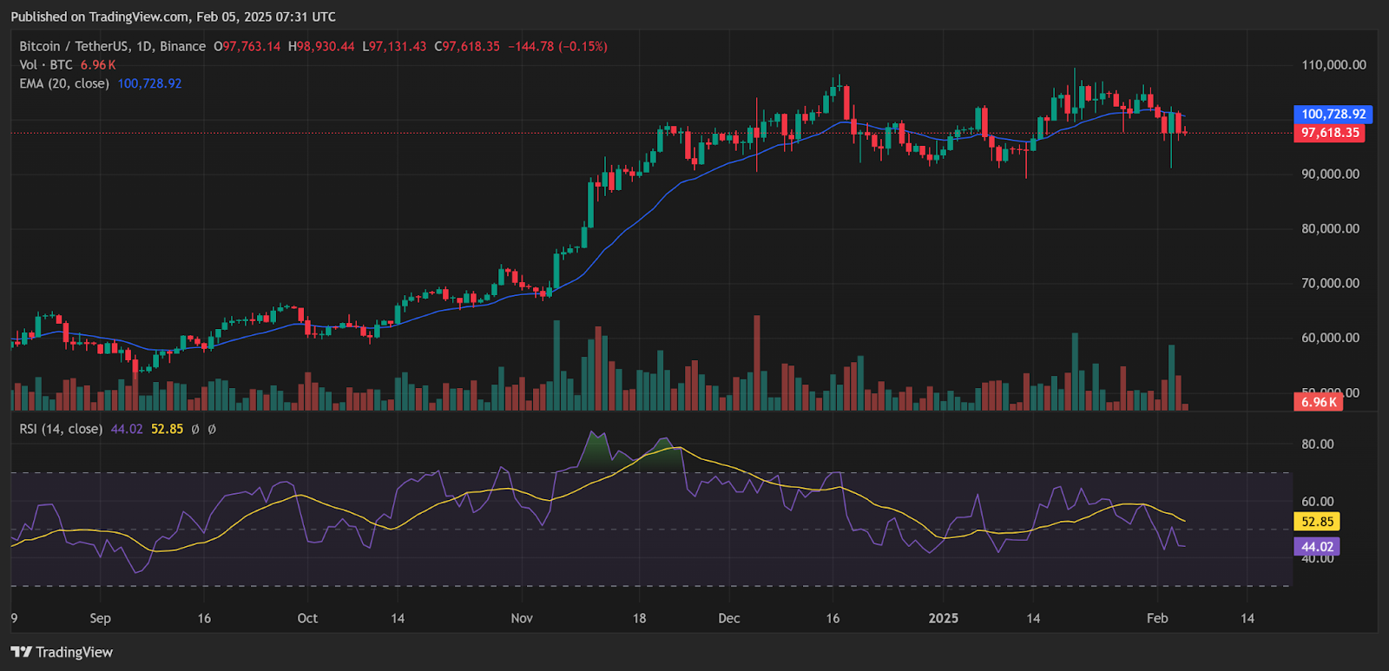Viewport: 1389px width, 671px height.
Task: Click the blue 100,728.92 EMA price tag
Action: 1333,114
